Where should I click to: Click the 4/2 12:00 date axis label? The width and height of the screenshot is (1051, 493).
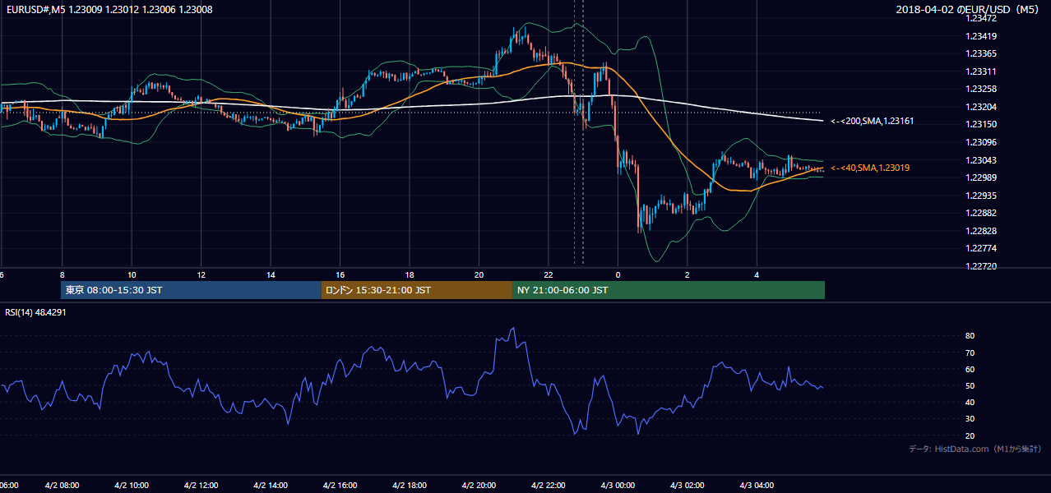(x=201, y=486)
